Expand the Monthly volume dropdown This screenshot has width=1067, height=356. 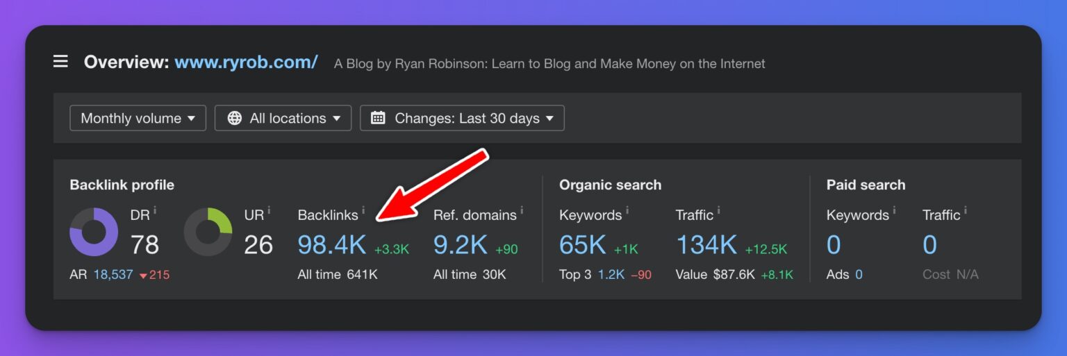coord(138,118)
